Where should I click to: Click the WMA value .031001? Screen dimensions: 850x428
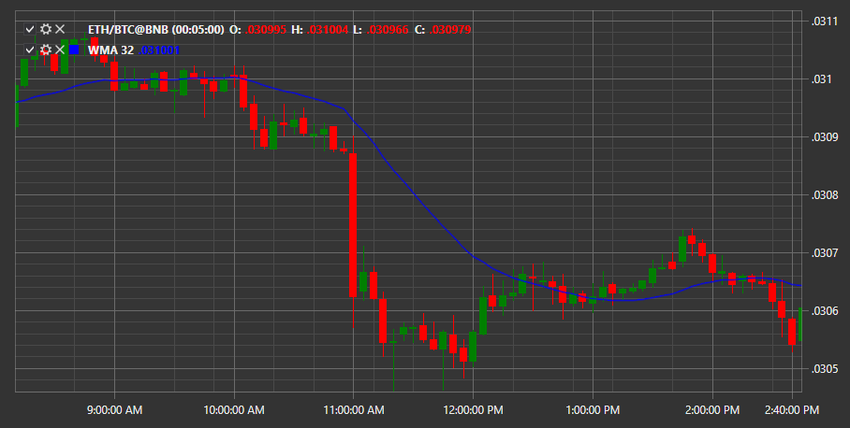(159, 50)
